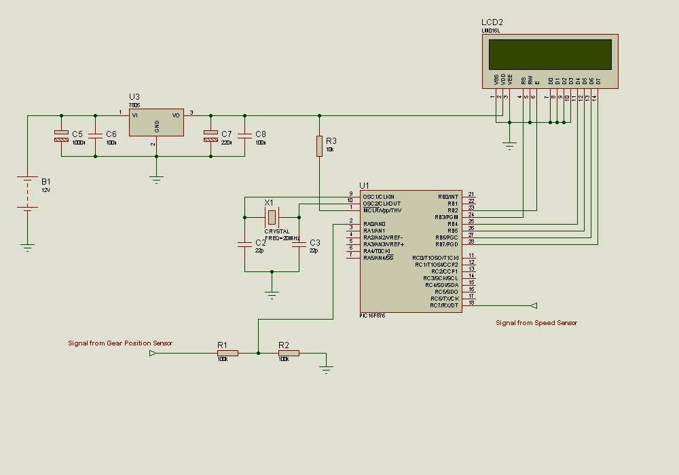Click the 'C8' capacitor label
The width and height of the screenshot is (679, 475).
(x=261, y=134)
